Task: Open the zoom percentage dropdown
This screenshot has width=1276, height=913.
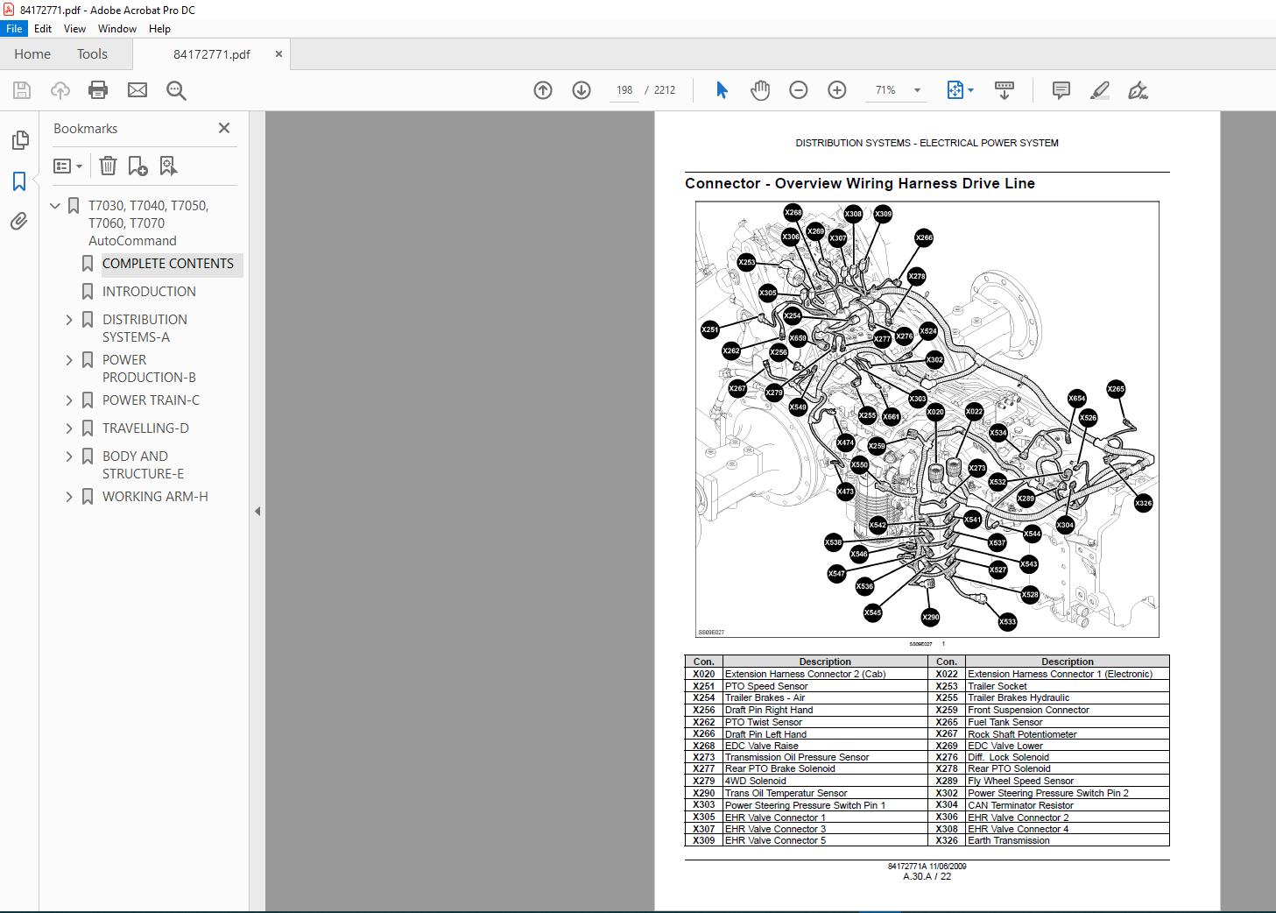Action: click(x=917, y=90)
